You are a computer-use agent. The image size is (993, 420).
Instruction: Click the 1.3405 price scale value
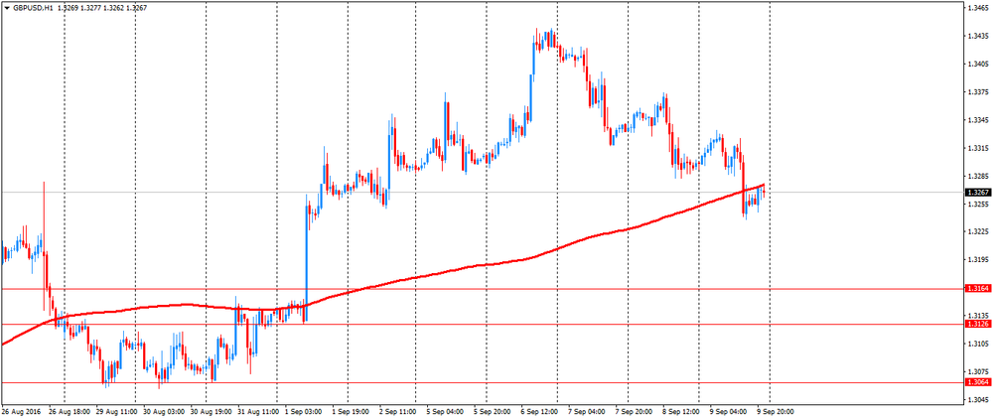click(x=976, y=64)
